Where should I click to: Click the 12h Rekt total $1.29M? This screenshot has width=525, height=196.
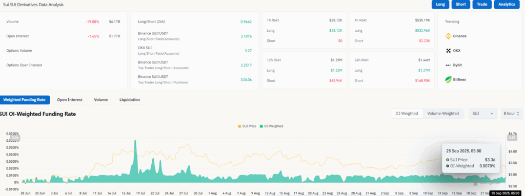(336, 60)
